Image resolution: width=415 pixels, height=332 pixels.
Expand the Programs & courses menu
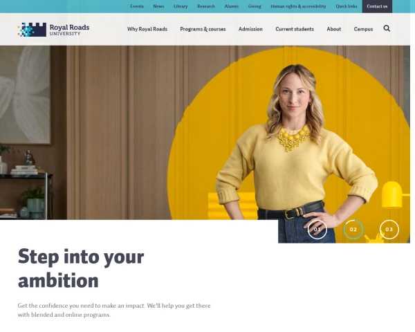pos(203,29)
